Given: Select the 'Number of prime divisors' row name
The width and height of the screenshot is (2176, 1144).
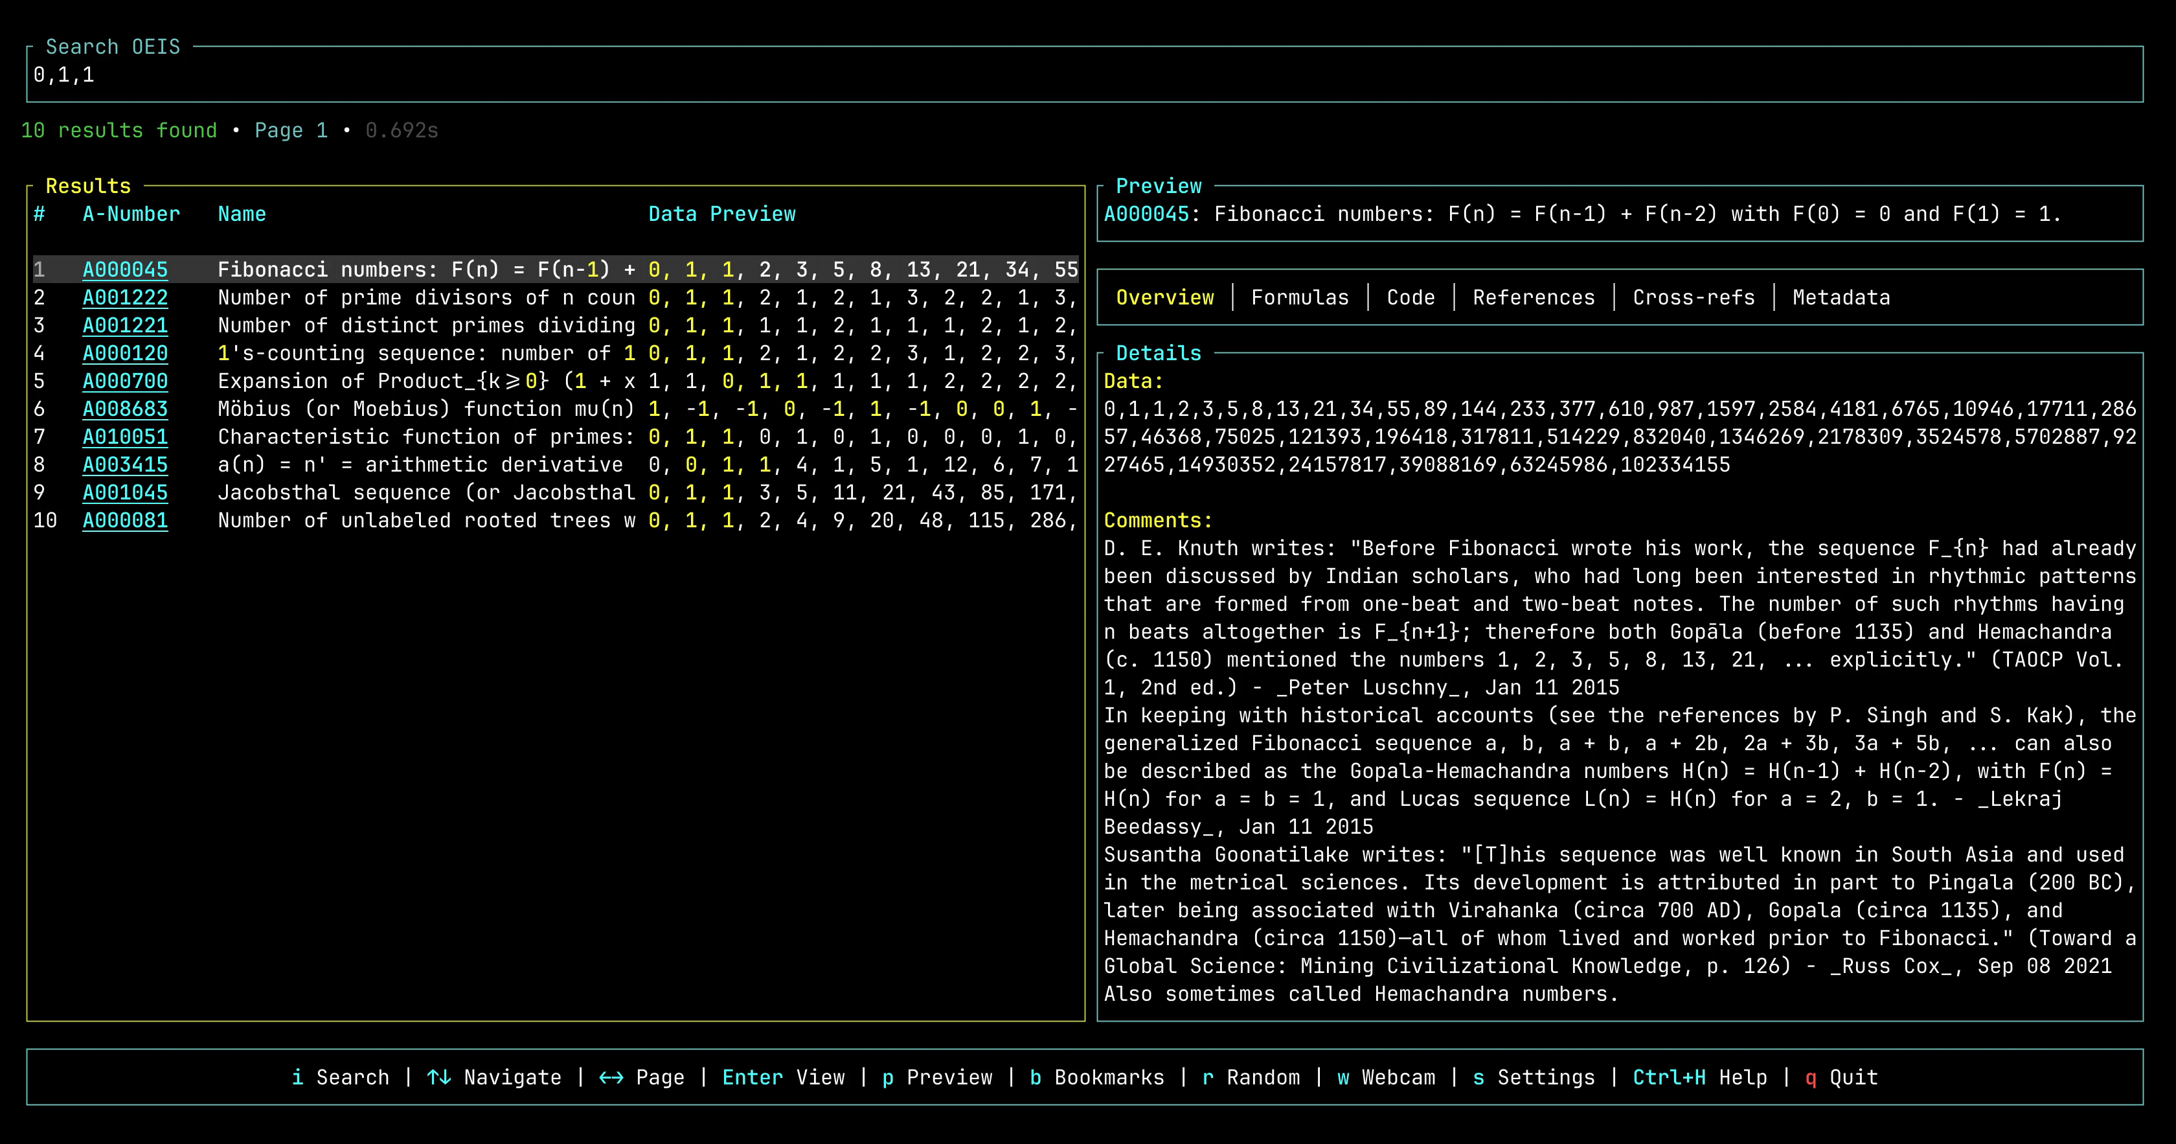Looking at the screenshot, I should click(x=427, y=297).
